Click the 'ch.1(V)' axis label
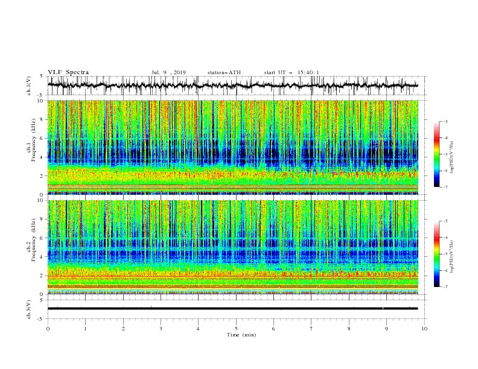 click(x=28, y=86)
